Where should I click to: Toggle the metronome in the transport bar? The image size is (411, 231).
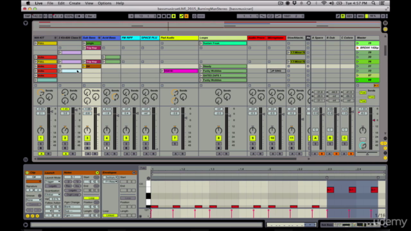point(78,16)
